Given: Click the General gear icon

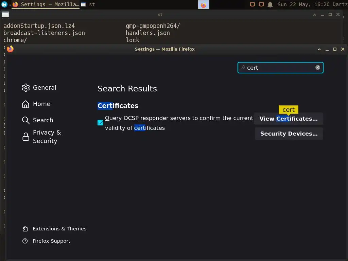Looking at the screenshot, I should pos(26,88).
